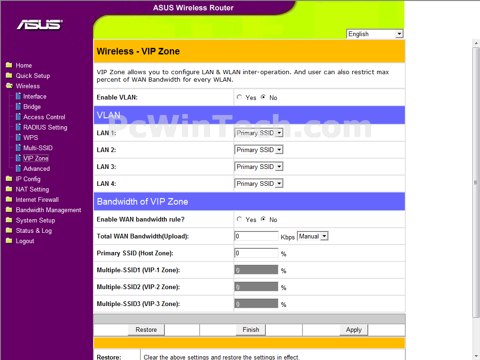Viewport: 480px width, 360px height.
Task: Click the Bridge page icon
Action: (18, 107)
